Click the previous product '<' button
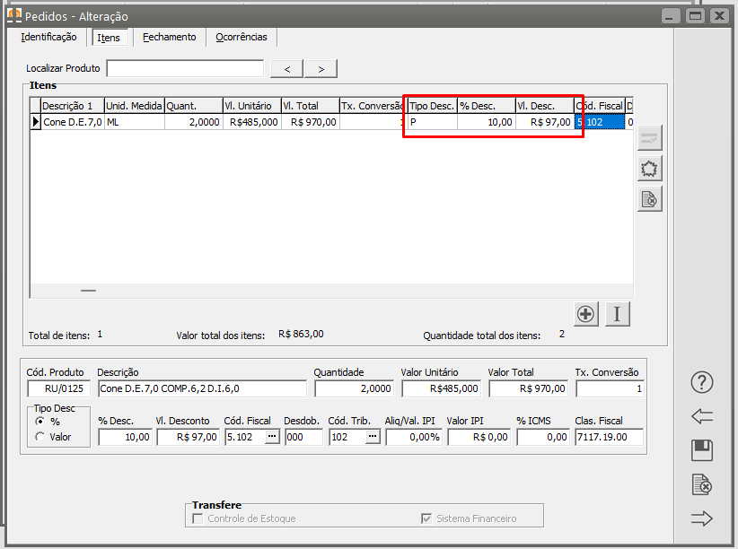Viewport: 738px width, 549px height. 286,69
